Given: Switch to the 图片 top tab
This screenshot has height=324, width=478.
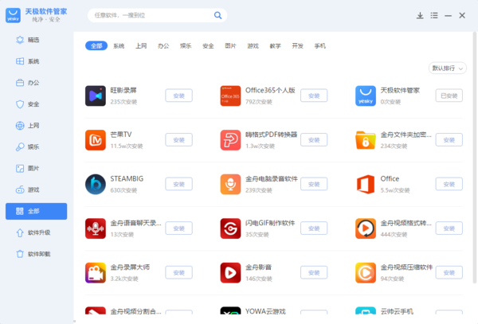Looking at the screenshot, I should click(230, 46).
